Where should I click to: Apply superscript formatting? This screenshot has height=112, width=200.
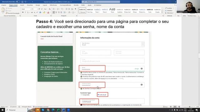[x=37, y=12]
